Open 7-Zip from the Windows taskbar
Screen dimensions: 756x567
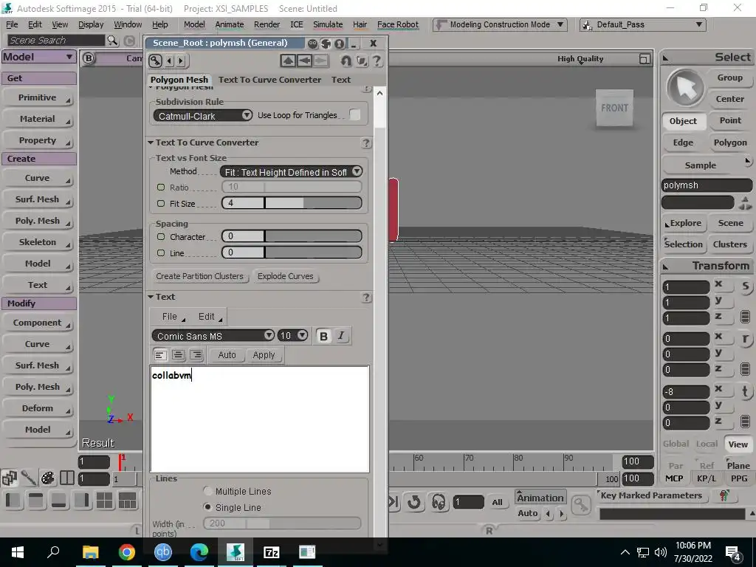[272, 552]
